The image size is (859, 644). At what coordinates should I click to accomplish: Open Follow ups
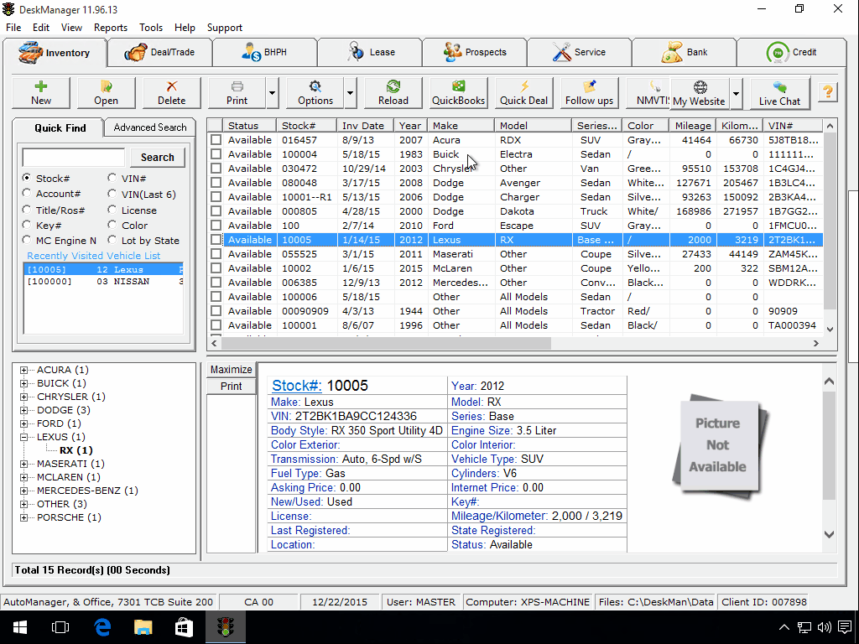[x=590, y=93]
